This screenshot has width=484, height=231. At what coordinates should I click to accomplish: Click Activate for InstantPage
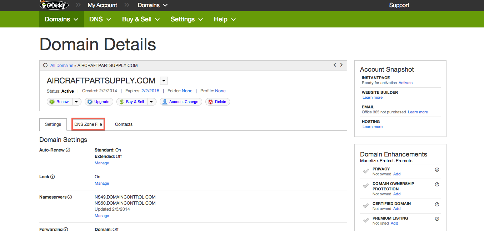(405, 83)
